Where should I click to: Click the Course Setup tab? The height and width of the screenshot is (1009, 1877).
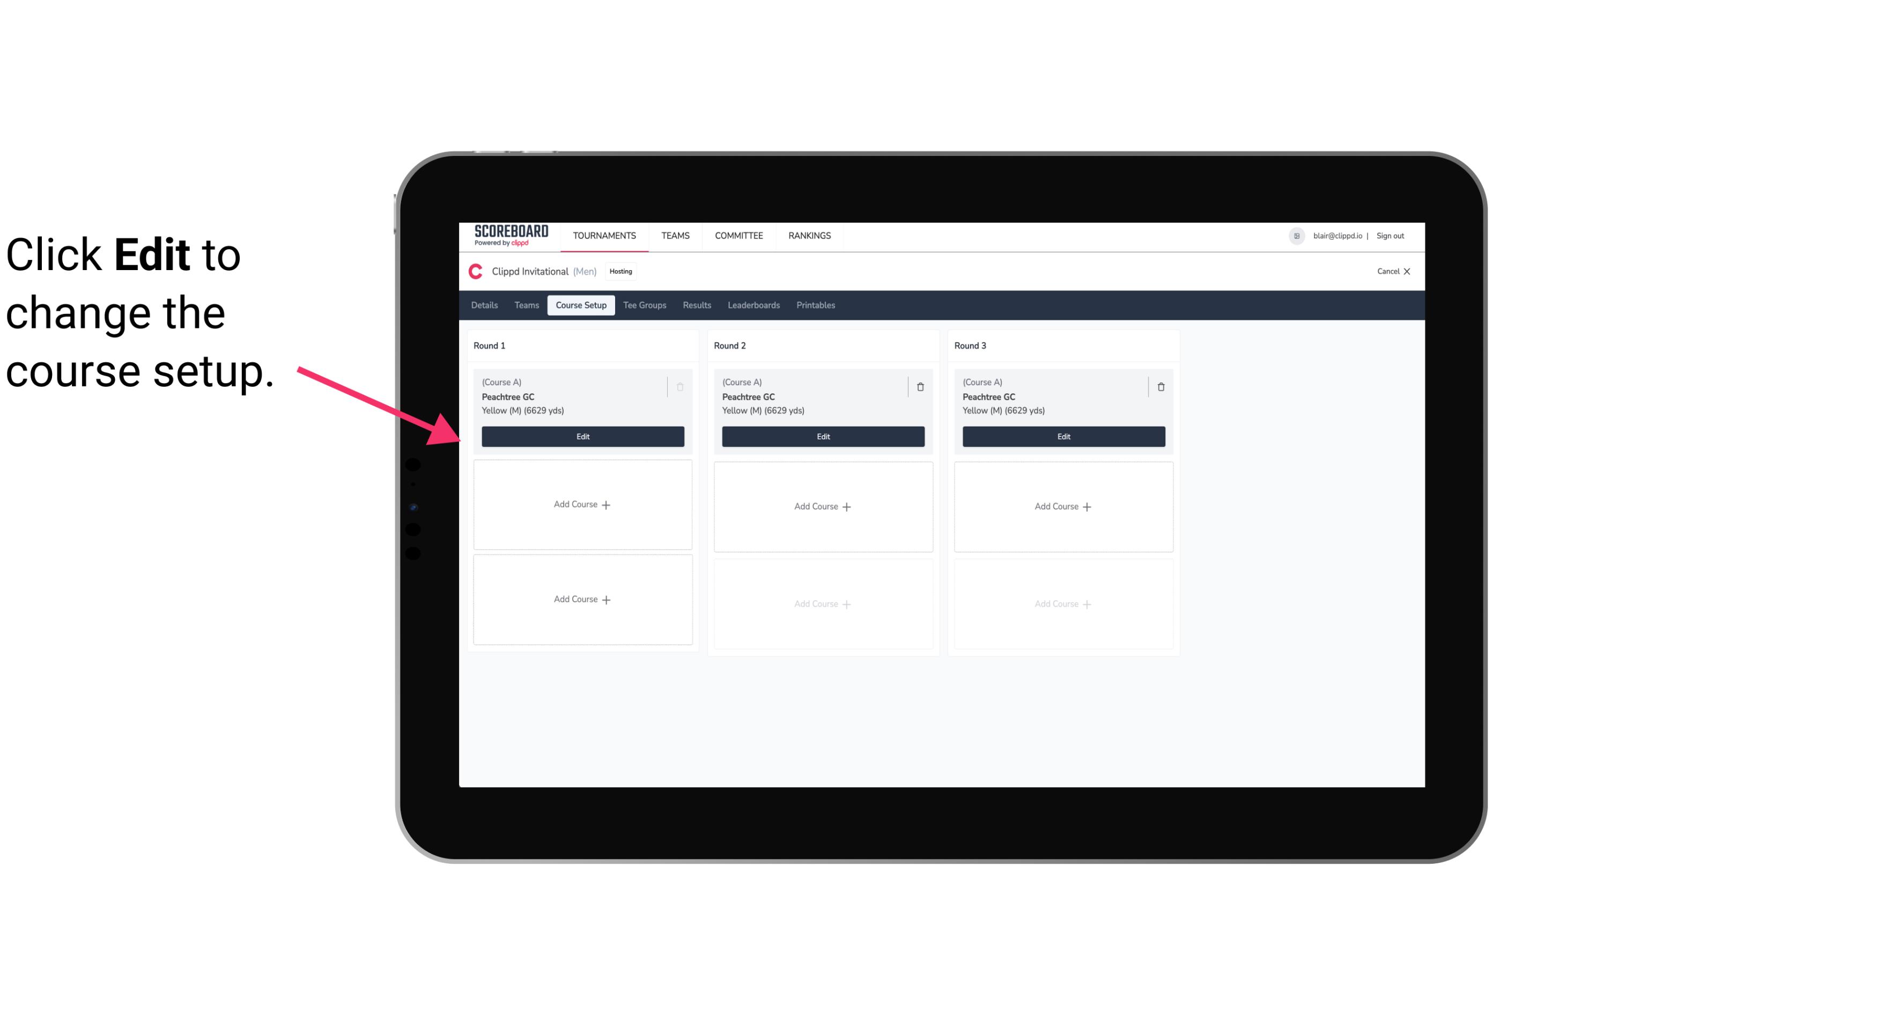(580, 305)
